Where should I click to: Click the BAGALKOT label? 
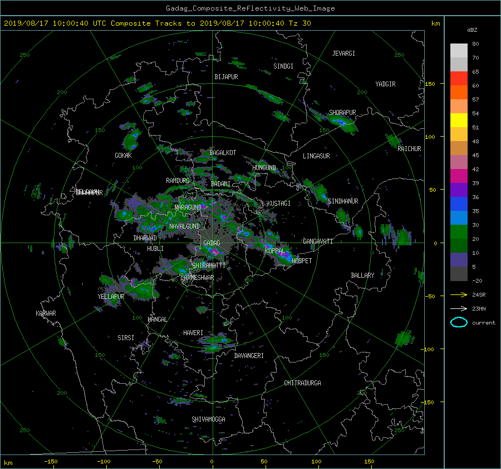pyautogui.click(x=223, y=153)
